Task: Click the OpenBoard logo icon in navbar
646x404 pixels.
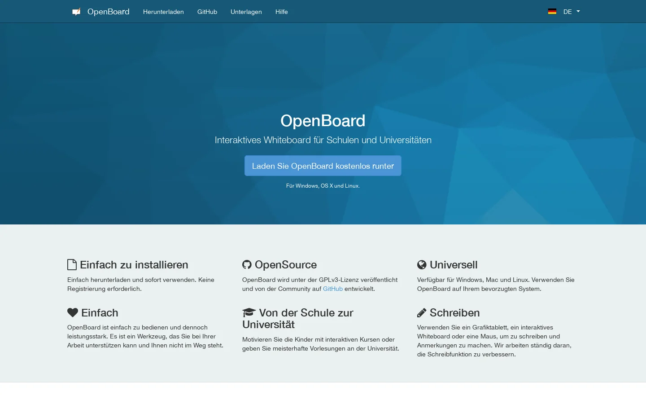Action: (77, 12)
